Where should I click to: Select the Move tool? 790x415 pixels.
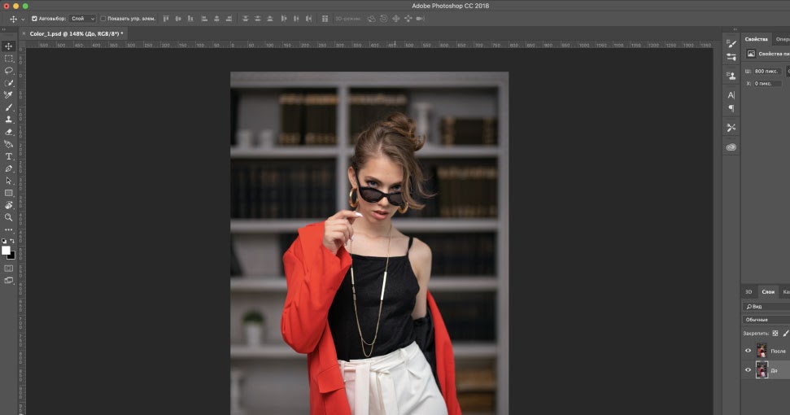(9, 46)
